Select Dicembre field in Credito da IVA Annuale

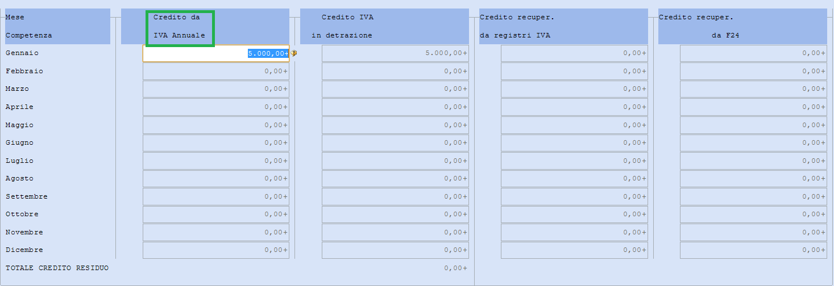(x=216, y=250)
